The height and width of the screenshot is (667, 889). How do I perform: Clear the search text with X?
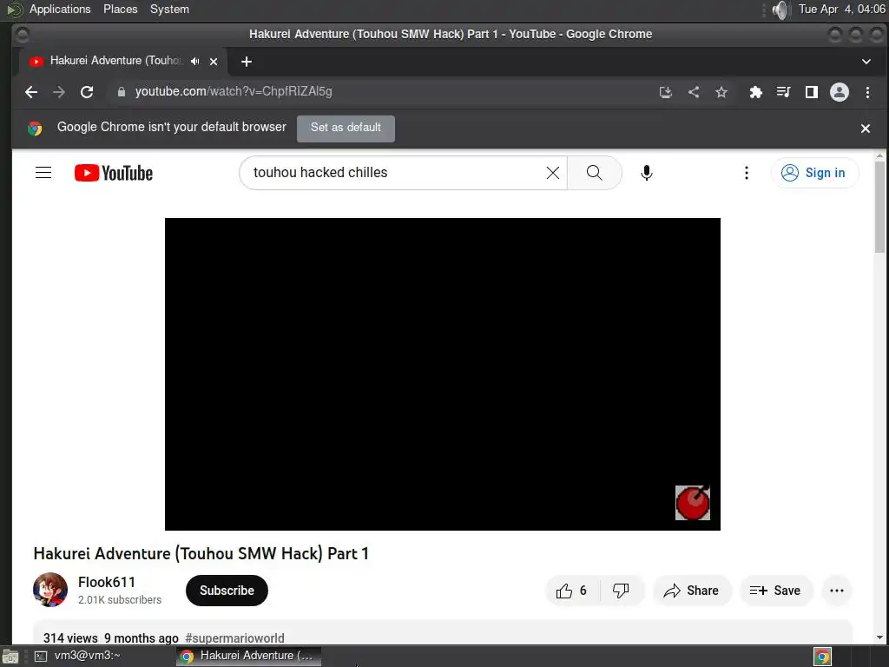(553, 173)
